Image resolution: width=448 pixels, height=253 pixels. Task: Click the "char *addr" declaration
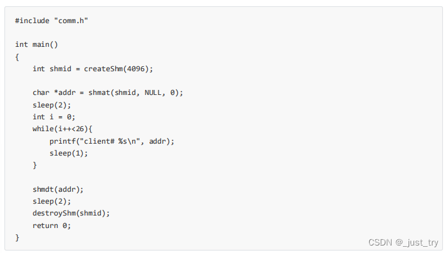[x=54, y=92]
